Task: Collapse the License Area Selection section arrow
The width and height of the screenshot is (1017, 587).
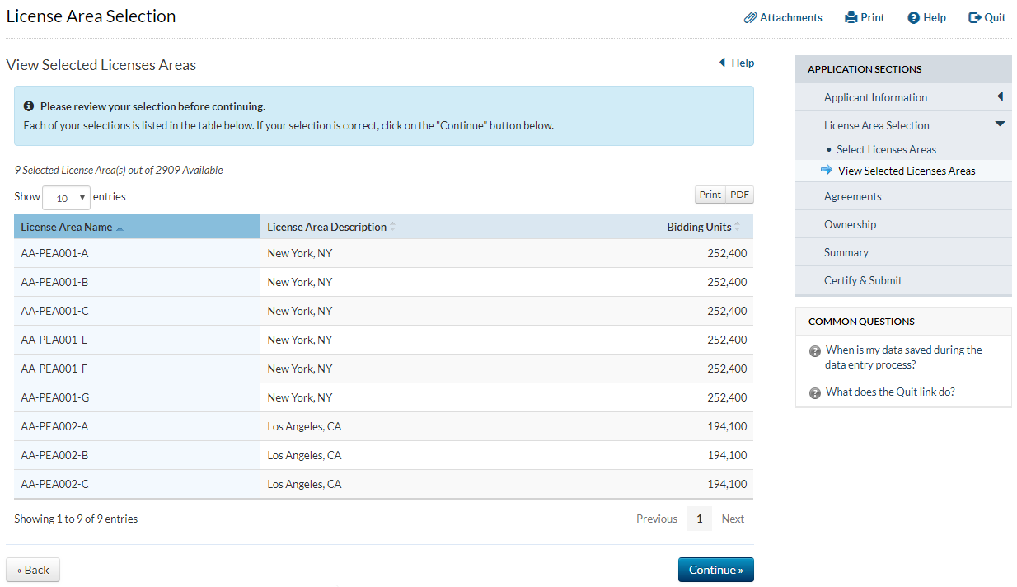Action: pyautogui.click(x=1000, y=124)
